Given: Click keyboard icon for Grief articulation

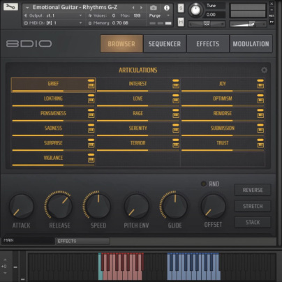Looking at the screenshot, I should point(91,86).
